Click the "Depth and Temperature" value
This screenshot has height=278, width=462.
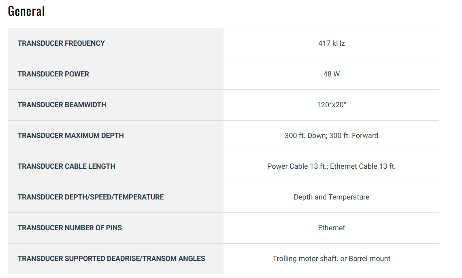[x=331, y=197]
